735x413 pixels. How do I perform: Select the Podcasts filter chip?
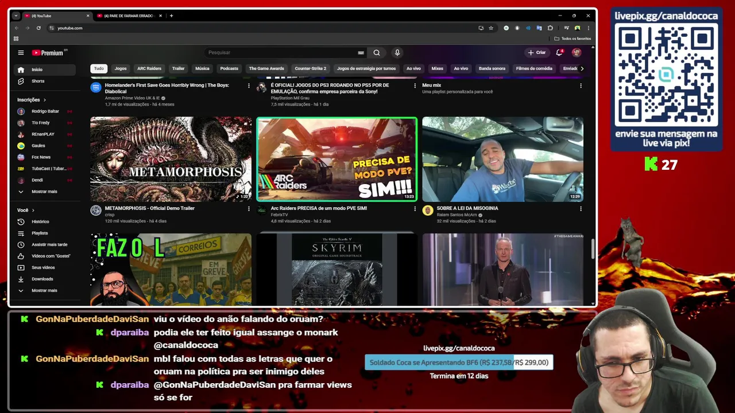click(229, 68)
